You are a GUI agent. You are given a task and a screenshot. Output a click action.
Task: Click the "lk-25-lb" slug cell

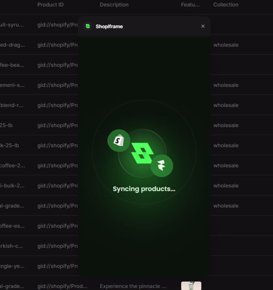click(9, 145)
